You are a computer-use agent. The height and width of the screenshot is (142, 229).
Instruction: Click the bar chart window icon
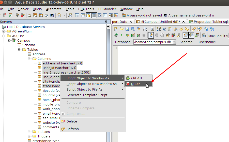point(116,15)
